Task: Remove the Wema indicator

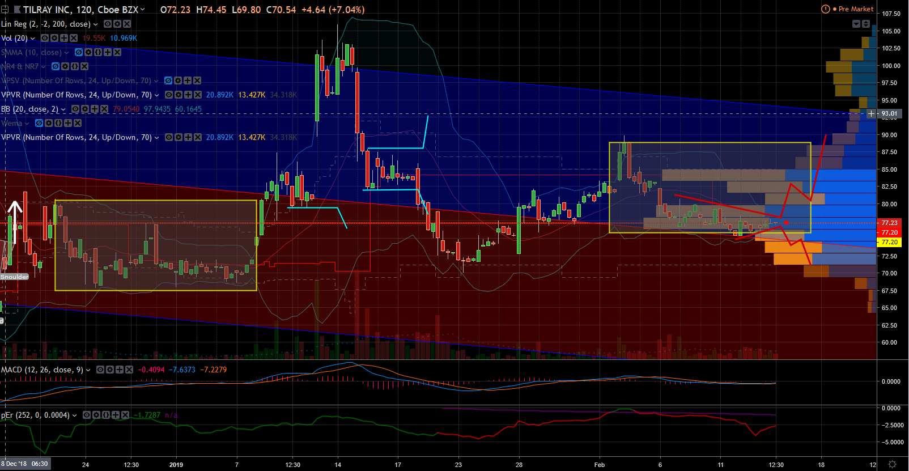Action: 78,123
